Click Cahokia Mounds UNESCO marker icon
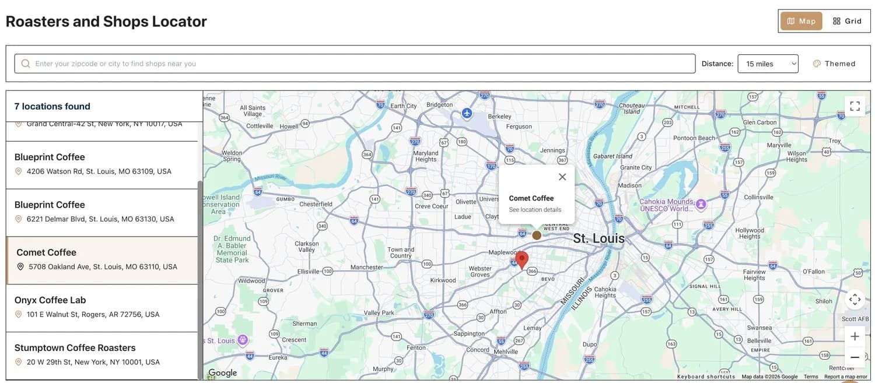 [701, 204]
